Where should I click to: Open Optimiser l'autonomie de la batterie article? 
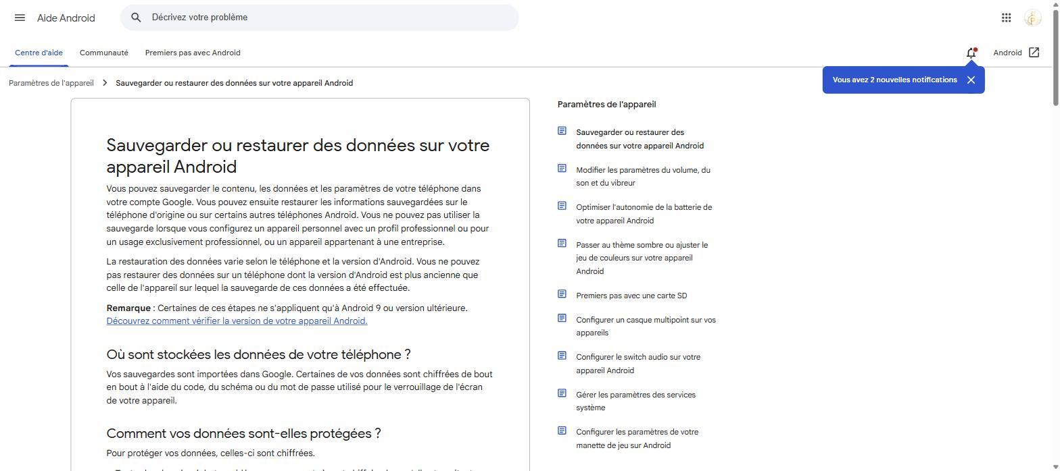pyautogui.click(x=644, y=214)
